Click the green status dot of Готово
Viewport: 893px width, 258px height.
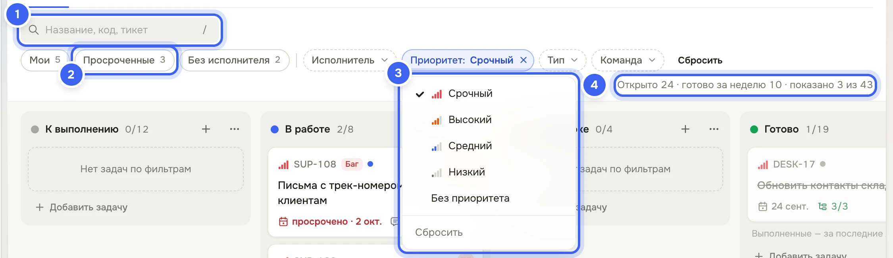click(x=754, y=129)
